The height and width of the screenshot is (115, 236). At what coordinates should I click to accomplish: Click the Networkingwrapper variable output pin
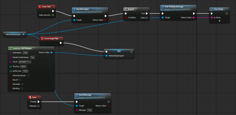pyautogui.click(x=23, y=34)
